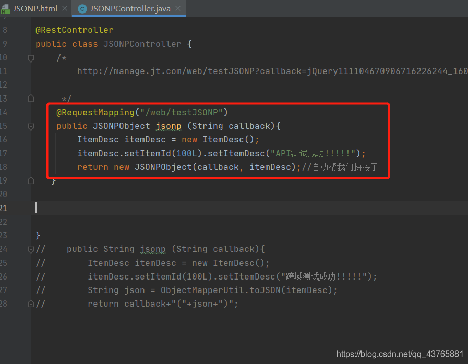Select the JSONPController.java tab
Screen dimensions: 468x364
(x=130, y=9)
